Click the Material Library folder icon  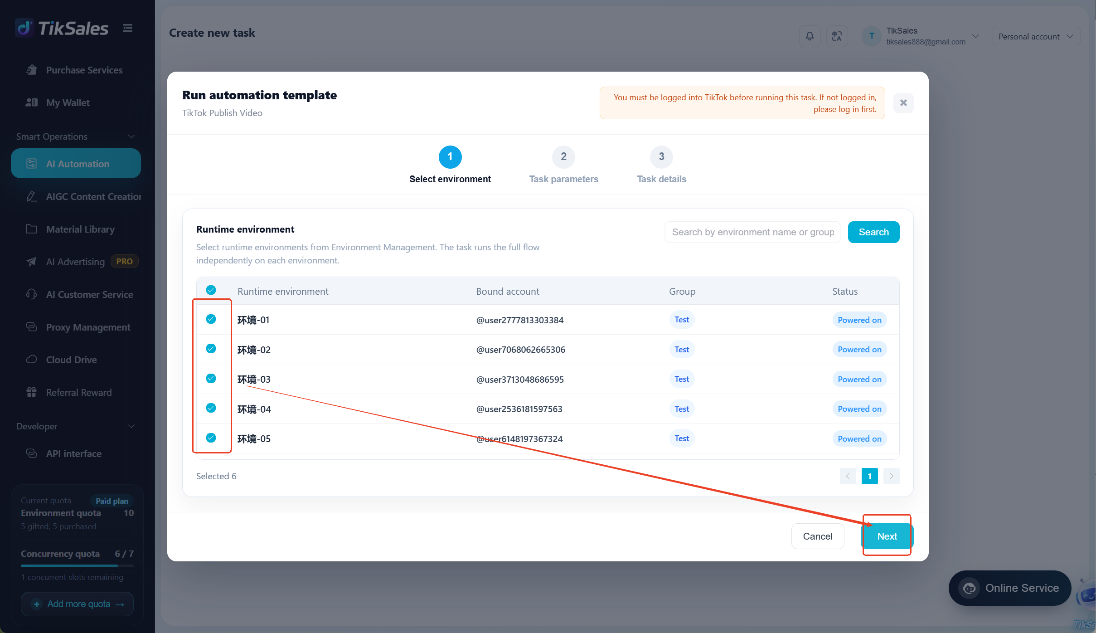tap(31, 229)
